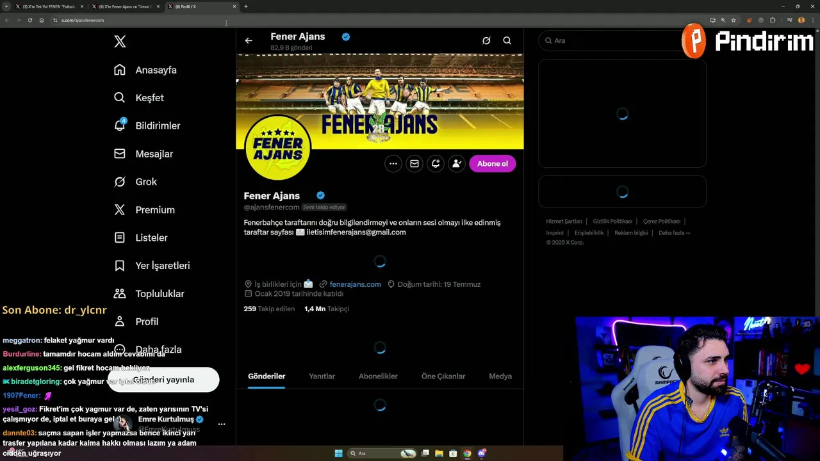
Task: Click the Windows taskbar search box
Action: pos(382,453)
